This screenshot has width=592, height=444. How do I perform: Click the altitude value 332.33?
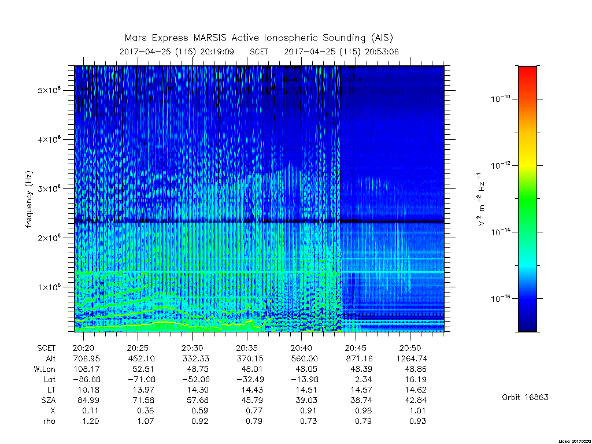tap(195, 358)
